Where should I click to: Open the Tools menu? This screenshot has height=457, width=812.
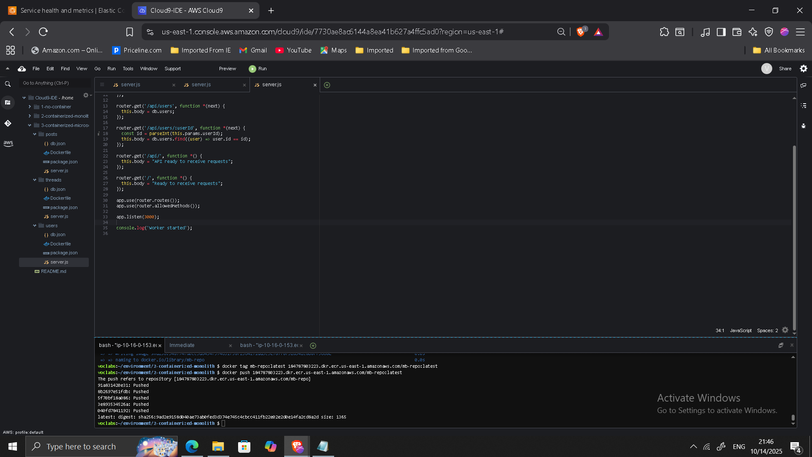(x=128, y=69)
